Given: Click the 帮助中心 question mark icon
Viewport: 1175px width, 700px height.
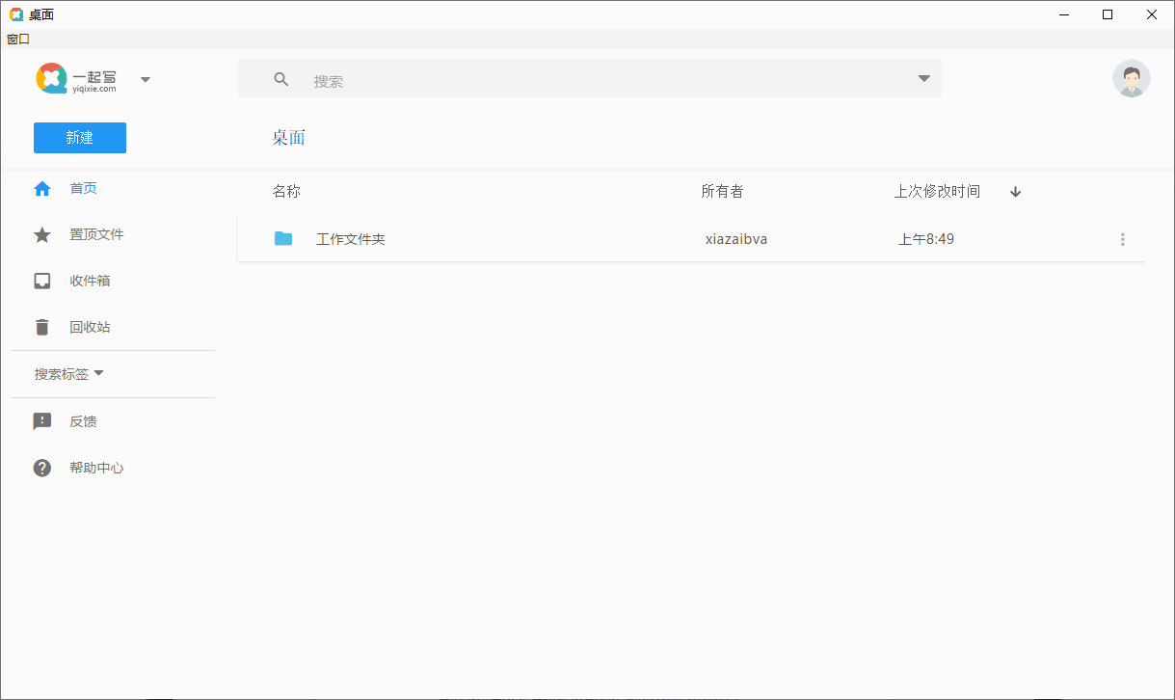Looking at the screenshot, I should pyautogui.click(x=42, y=468).
